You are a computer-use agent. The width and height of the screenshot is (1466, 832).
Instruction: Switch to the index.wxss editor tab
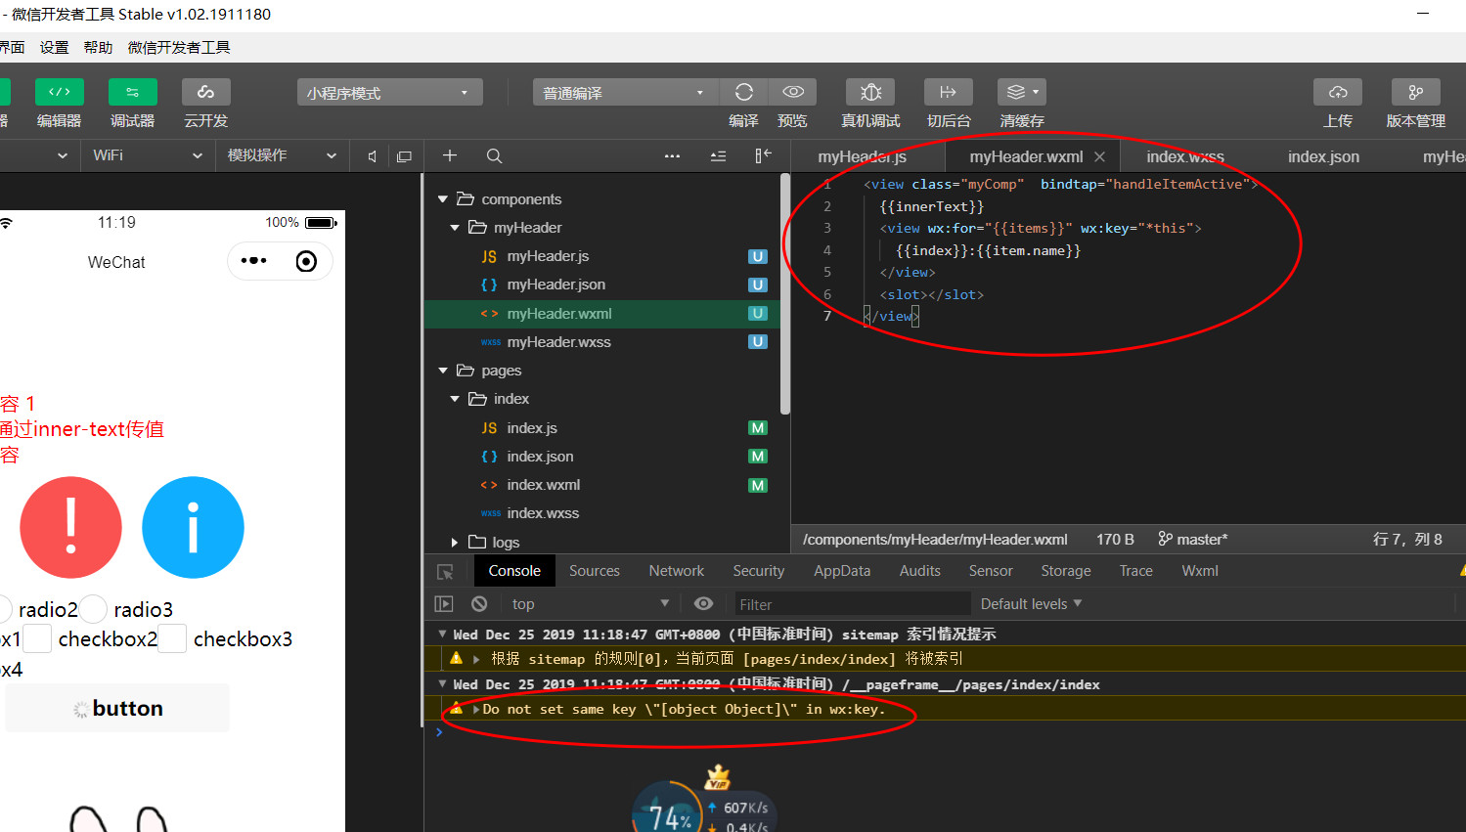(1185, 156)
